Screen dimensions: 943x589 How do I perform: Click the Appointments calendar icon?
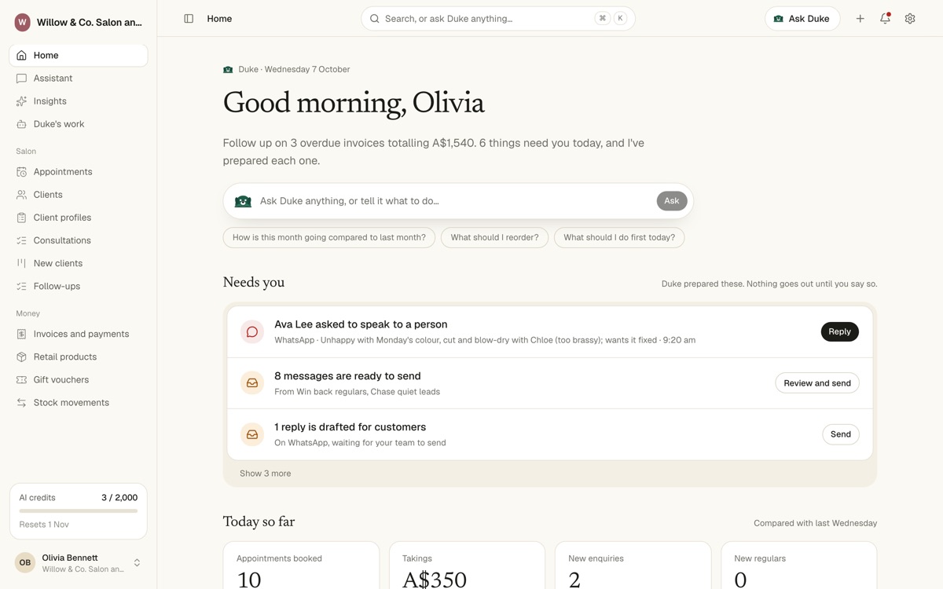(21, 172)
